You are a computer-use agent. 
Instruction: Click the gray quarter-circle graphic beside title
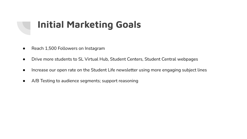[24, 28]
